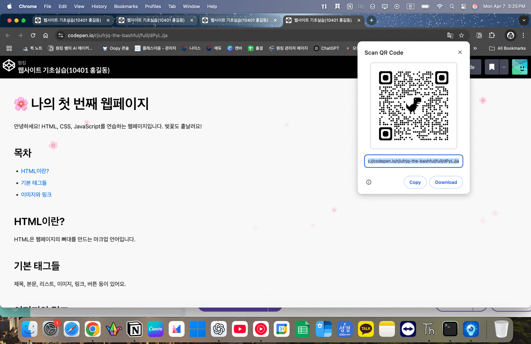Image resolution: width=531 pixels, height=344 pixels.
Task: Open the HTML이란? table of contents link
Action: point(35,171)
